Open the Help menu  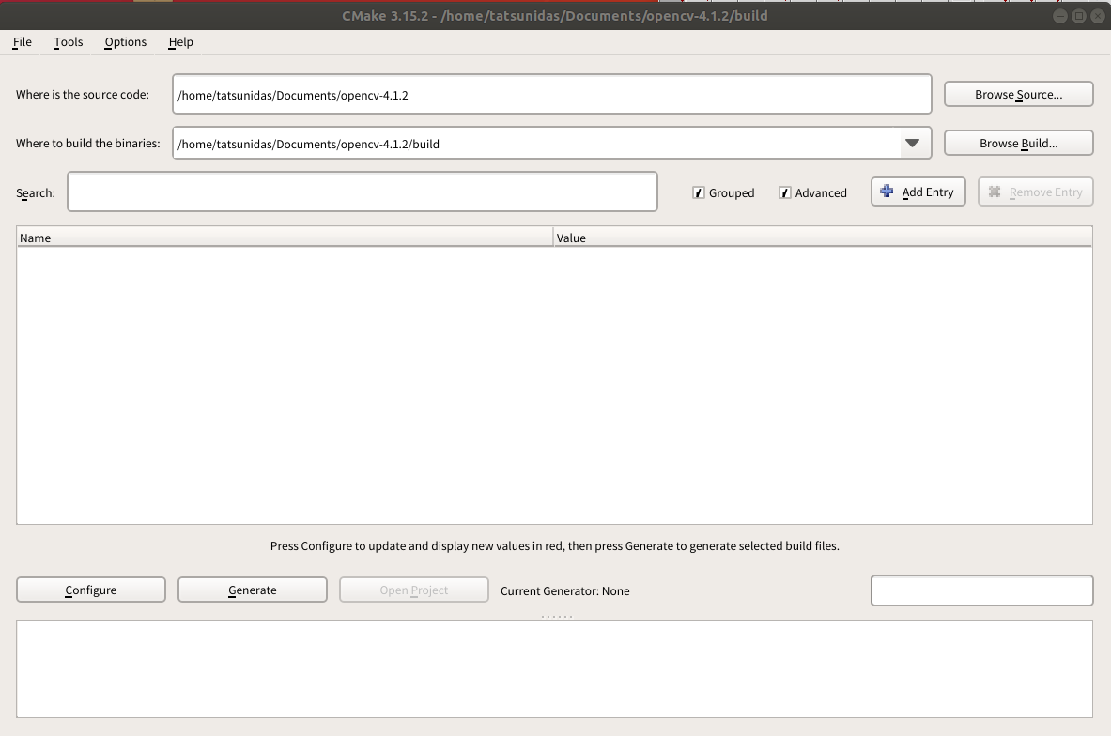point(180,42)
